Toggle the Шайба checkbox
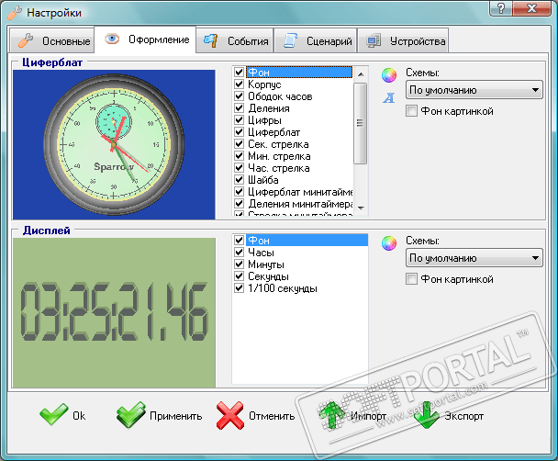558x461 pixels. click(x=240, y=180)
